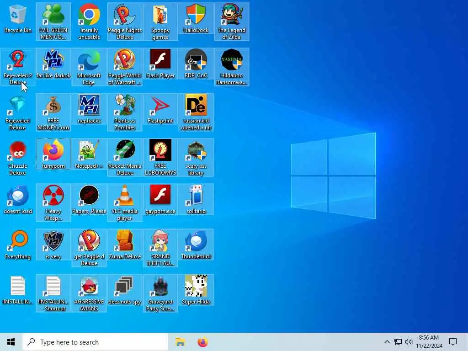Select the RDP_CnC desktop icon
The image size is (468, 351).
(196, 64)
